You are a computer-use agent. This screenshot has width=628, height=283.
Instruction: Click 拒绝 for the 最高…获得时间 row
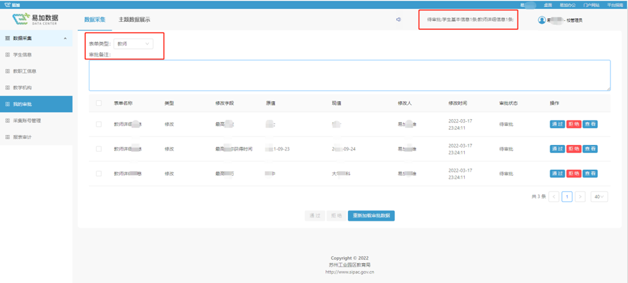click(x=573, y=149)
